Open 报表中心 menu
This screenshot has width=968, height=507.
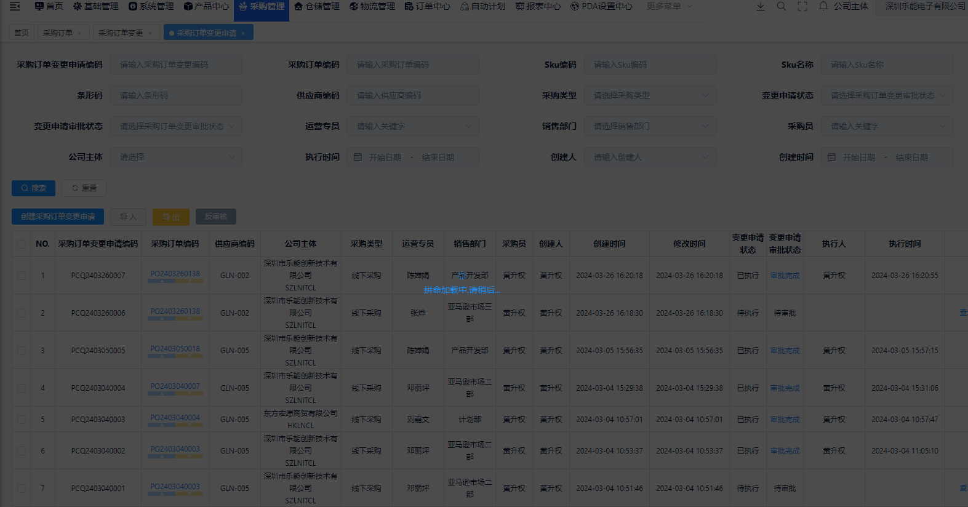(x=538, y=6)
